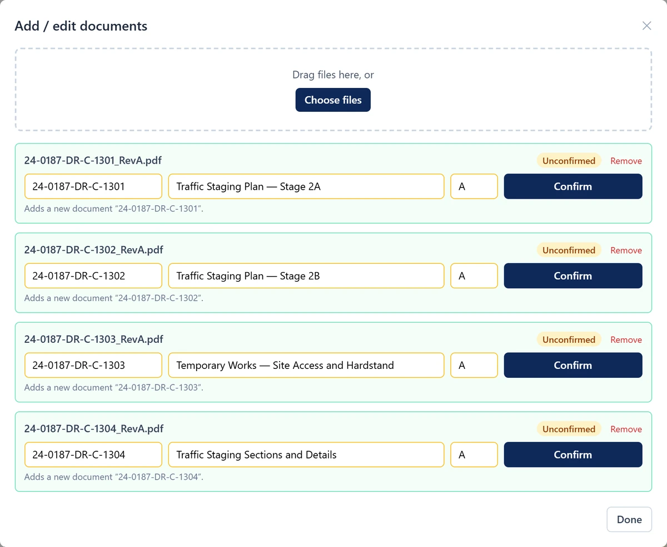
Task: Click file name 24-0187-DR-C-1301_RevA.pdf
Action: point(94,160)
